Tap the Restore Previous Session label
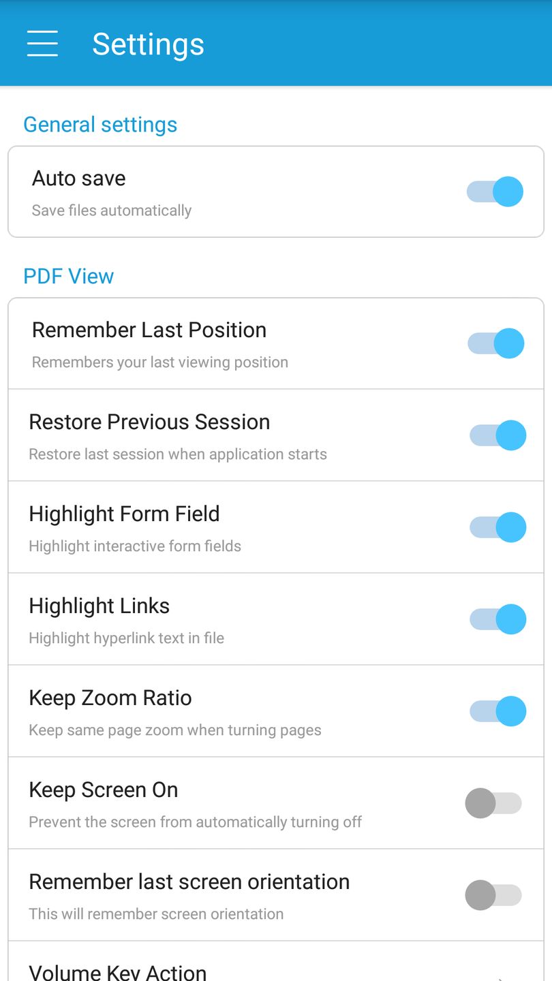Viewport: 552px width, 981px height. (149, 422)
